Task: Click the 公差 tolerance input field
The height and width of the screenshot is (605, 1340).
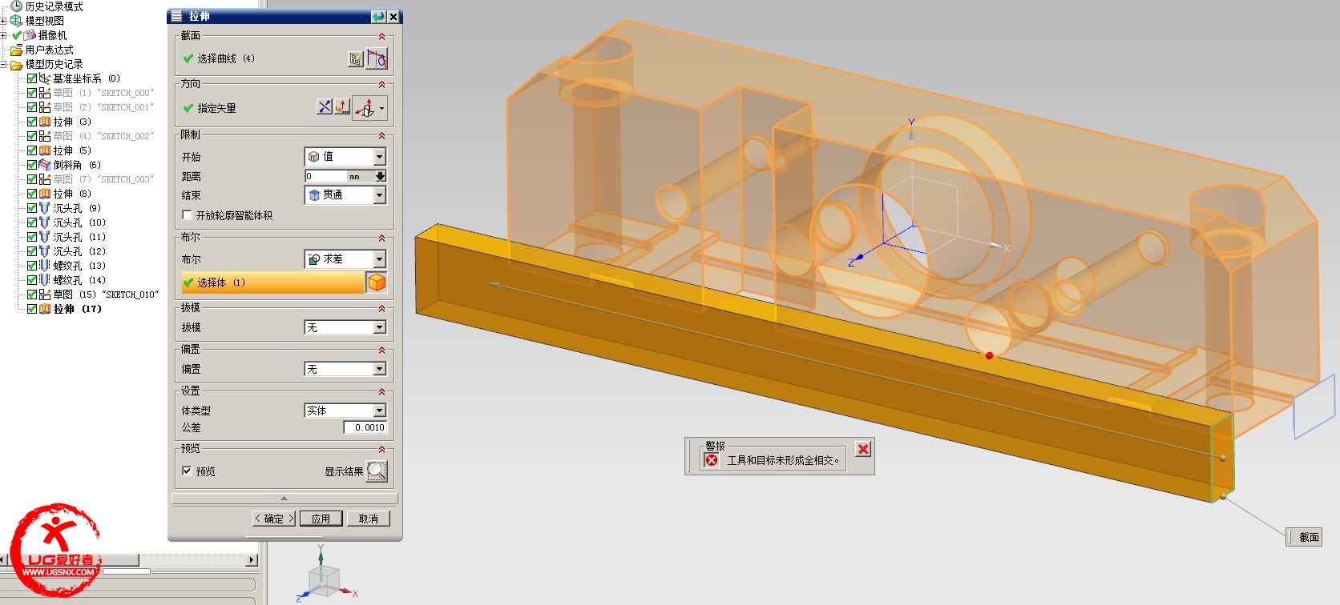Action: [x=365, y=427]
